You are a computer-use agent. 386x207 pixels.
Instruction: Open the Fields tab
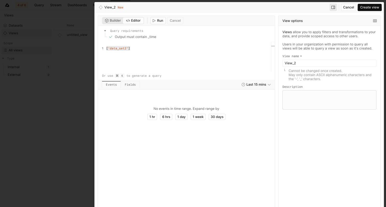pyautogui.click(x=130, y=85)
